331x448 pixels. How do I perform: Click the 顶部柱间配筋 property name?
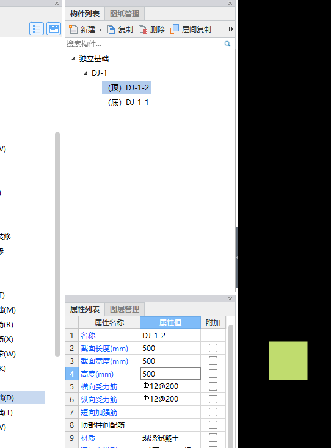(103, 425)
